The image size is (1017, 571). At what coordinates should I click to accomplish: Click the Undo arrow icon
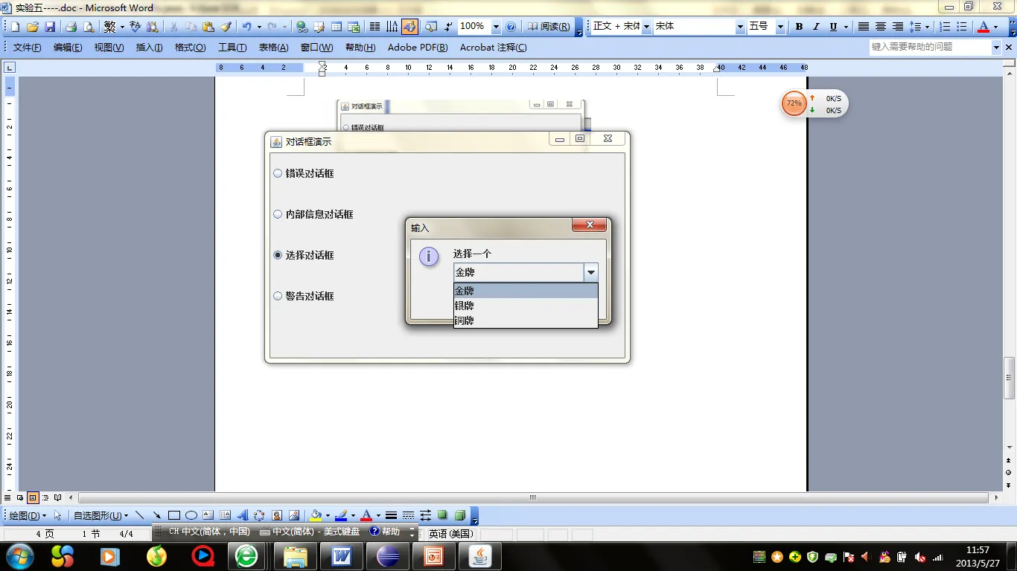point(246,27)
